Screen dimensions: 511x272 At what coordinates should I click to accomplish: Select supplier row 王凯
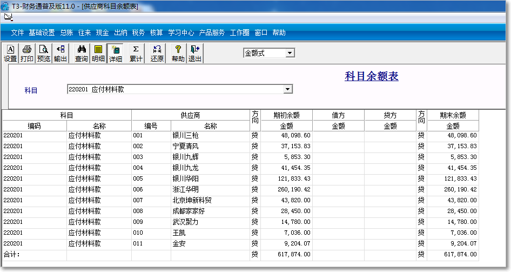240,233
